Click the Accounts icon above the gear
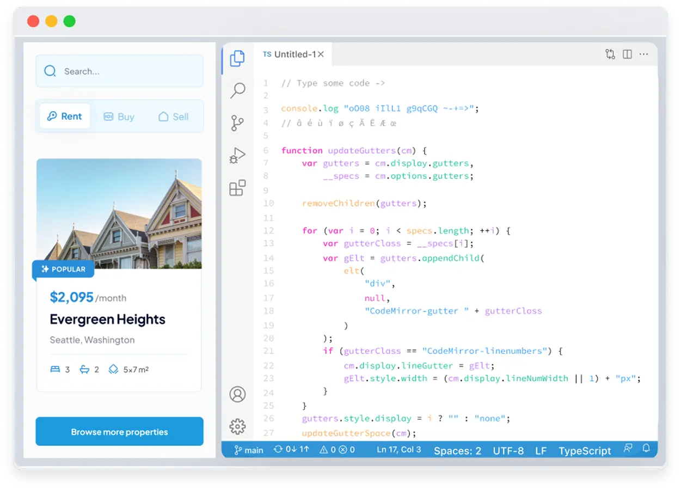The width and height of the screenshot is (681, 490). (x=237, y=394)
